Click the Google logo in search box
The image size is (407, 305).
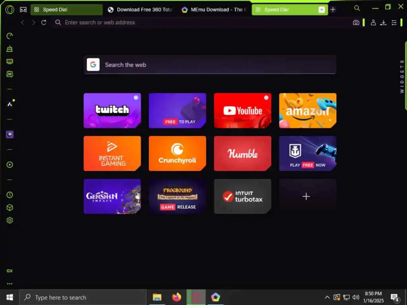click(x=93, y=65)
